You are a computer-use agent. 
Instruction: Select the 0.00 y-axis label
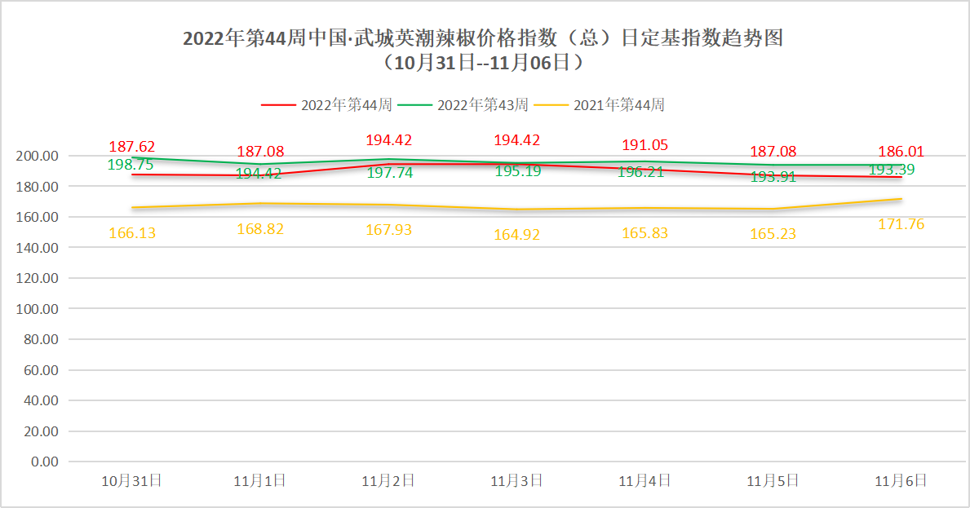click(44, 462)
